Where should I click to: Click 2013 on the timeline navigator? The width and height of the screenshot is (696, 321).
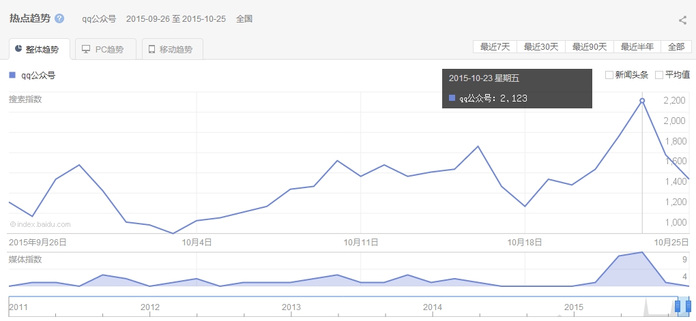coord(291,307)
